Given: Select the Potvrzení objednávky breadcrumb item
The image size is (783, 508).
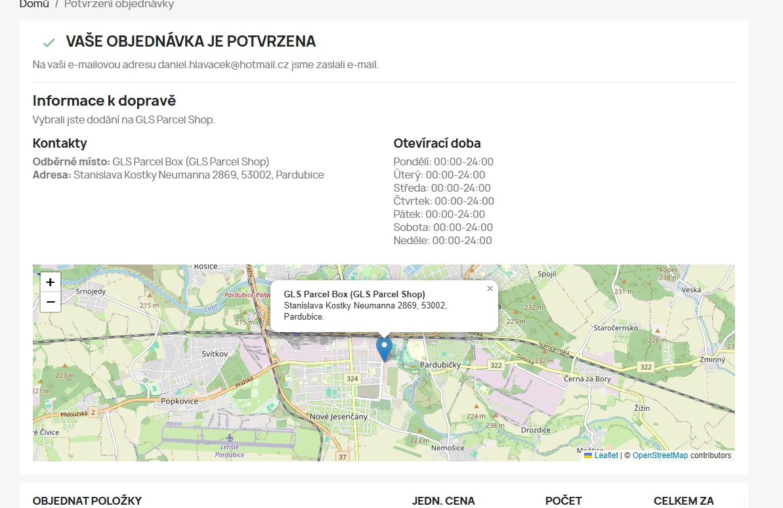Looking at the screenshot, I should (119, 5).
